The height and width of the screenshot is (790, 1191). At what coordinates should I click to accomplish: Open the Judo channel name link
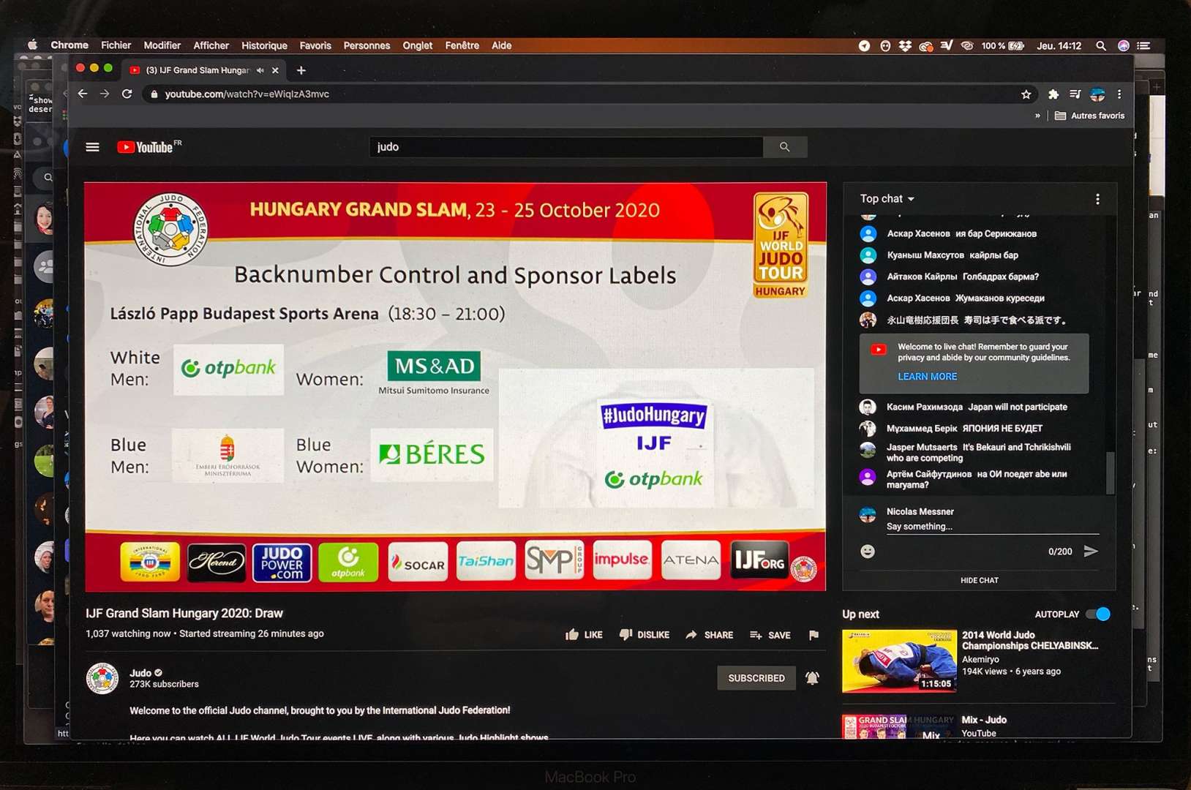point(140,673)
